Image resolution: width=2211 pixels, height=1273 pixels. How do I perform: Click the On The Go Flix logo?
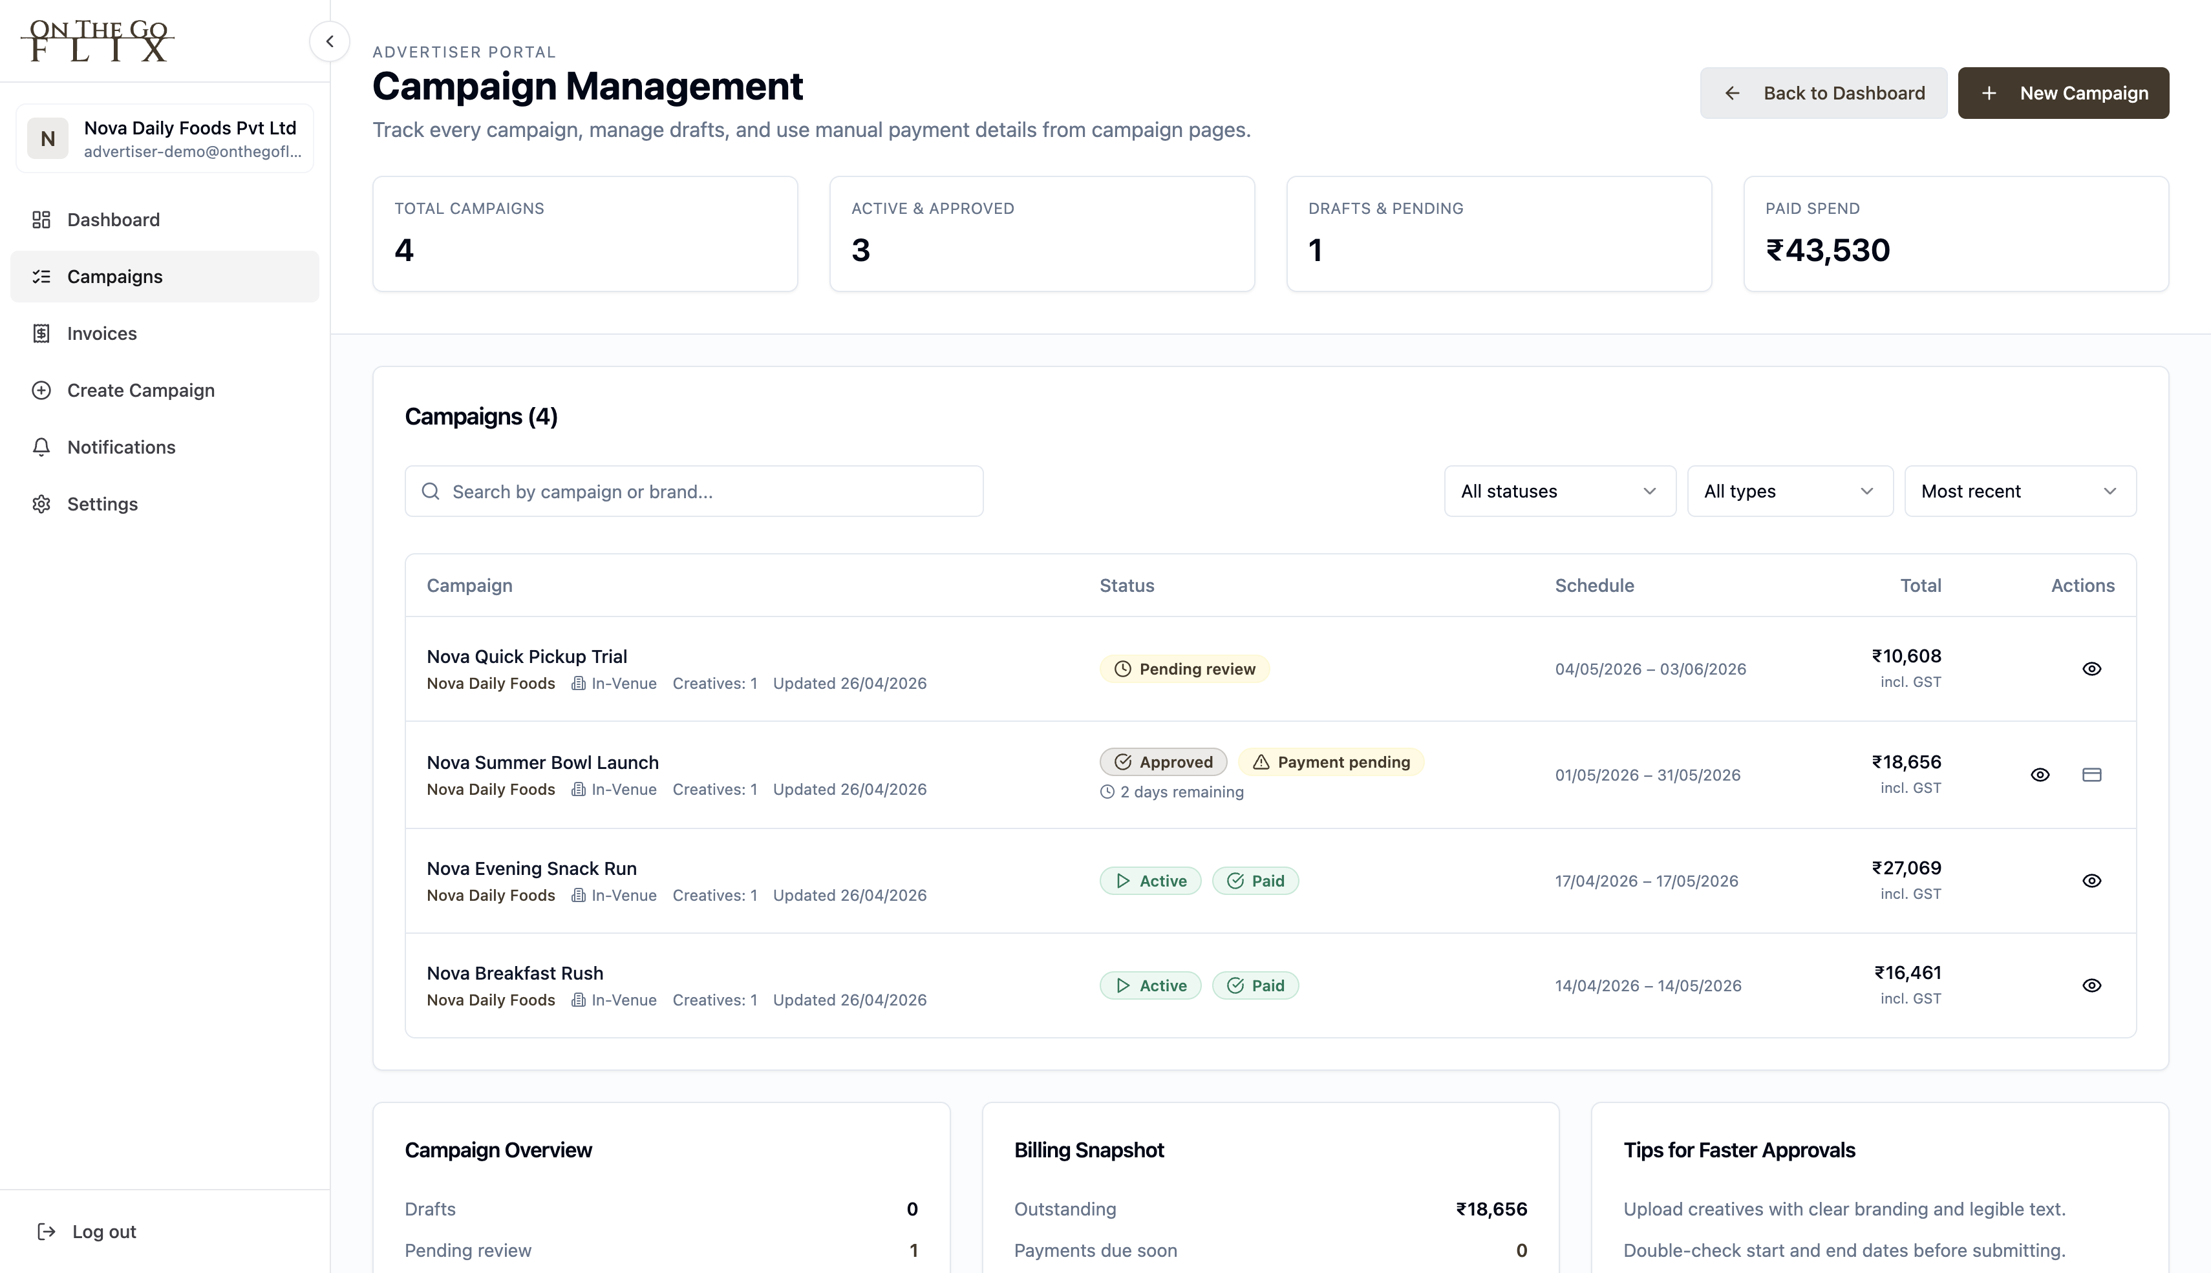pyautogui.click(x=98, y=41)
